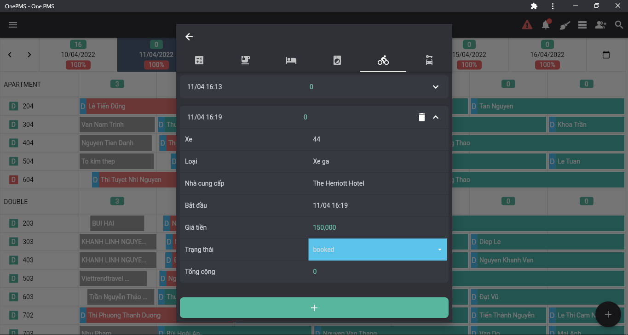Click the supplier The Herriott Hotel

tap(339, 183)
